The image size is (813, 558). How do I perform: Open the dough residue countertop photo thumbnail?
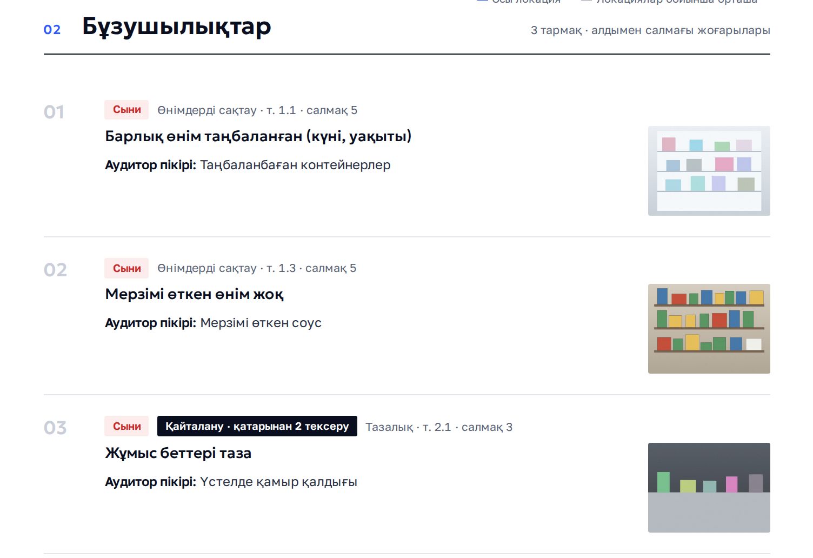(709, 488)
